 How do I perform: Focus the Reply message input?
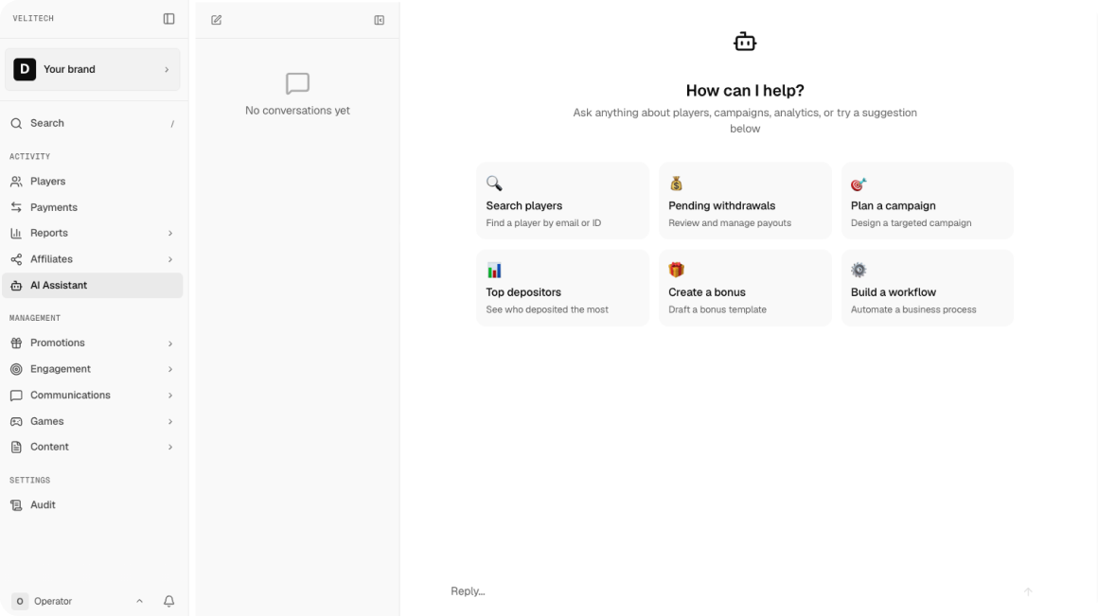732,591
